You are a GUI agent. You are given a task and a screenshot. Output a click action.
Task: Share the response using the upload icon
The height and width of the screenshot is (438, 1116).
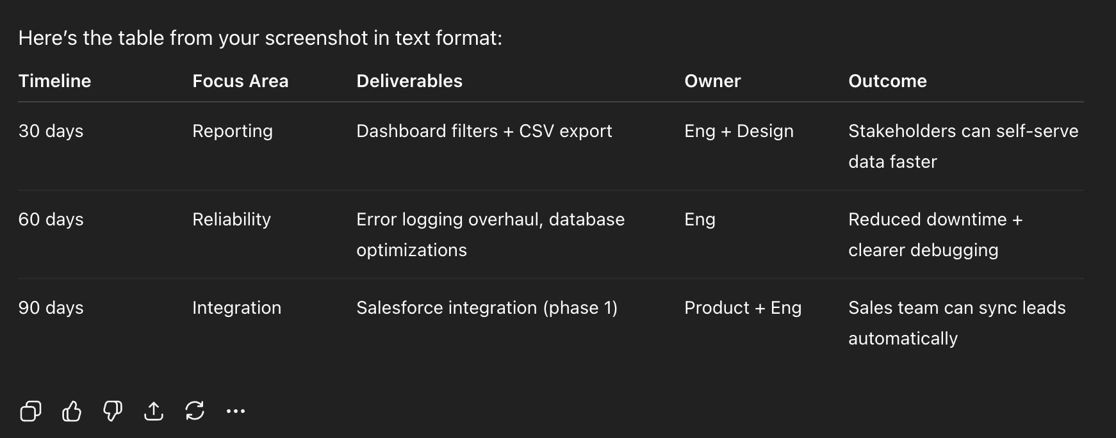(x=154, y=411)
